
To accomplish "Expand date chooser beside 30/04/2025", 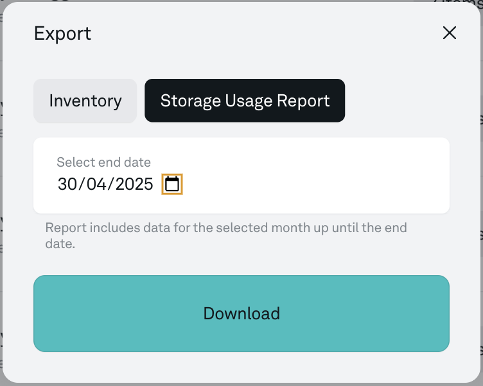I will tap(172, 184).
